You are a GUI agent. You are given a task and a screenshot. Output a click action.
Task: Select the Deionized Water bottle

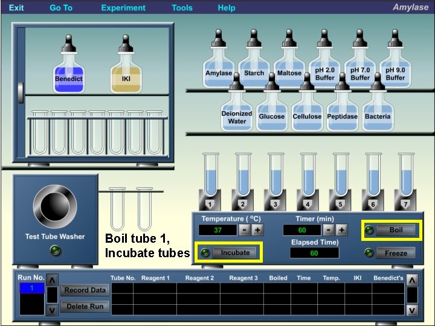237,102
